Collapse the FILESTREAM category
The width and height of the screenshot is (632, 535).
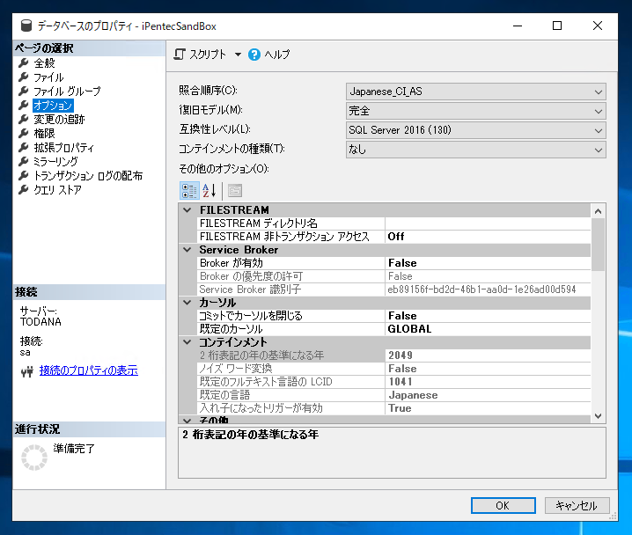tap(187, 210)
